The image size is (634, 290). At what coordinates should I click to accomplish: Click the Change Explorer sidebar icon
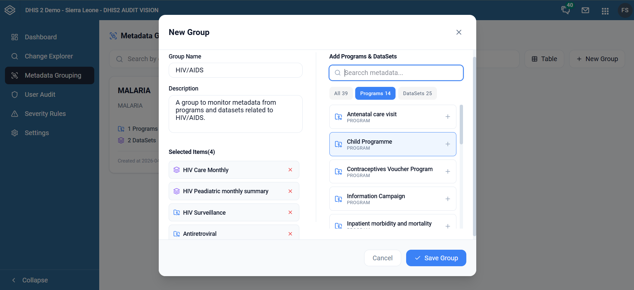(15, 56)
